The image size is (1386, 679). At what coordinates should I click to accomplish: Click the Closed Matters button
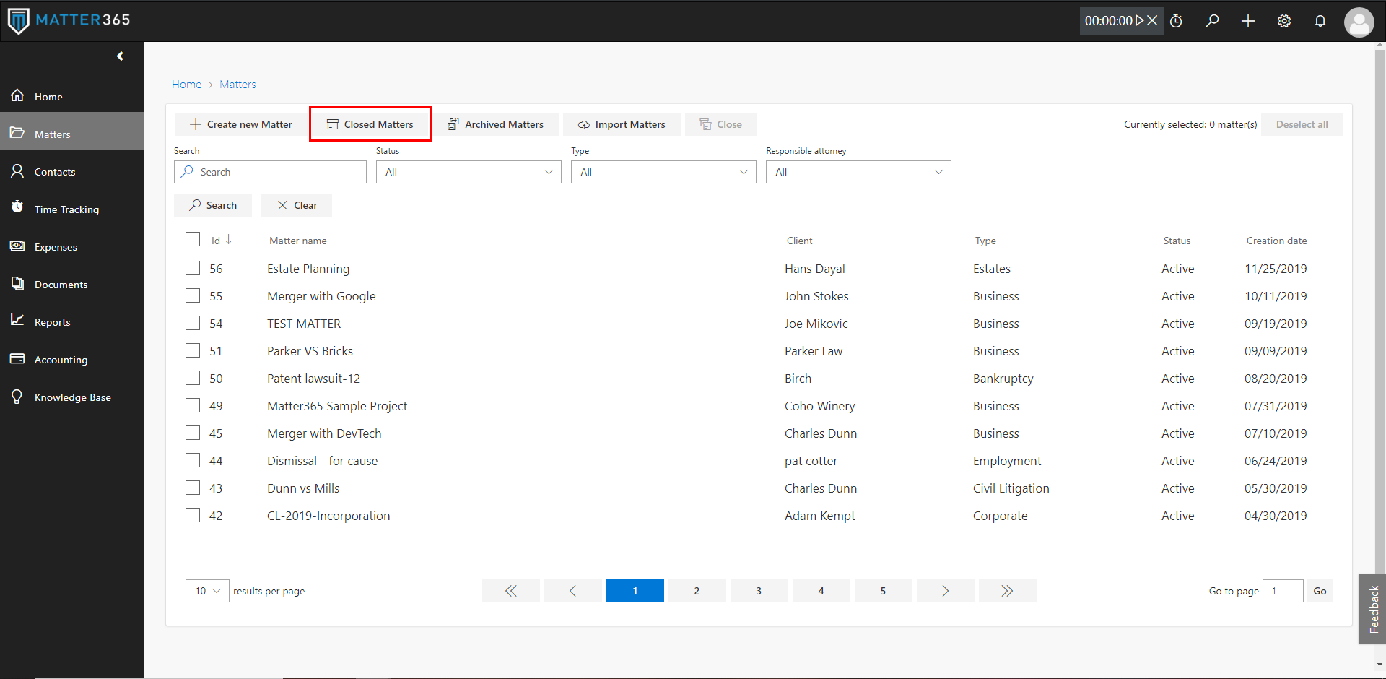point(370,124)
